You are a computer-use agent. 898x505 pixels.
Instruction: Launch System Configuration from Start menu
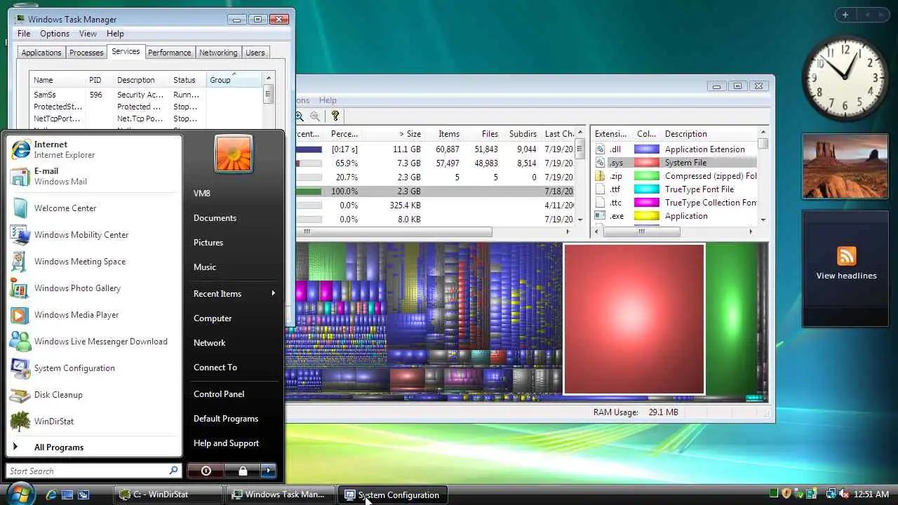click(x=94, y=368)
